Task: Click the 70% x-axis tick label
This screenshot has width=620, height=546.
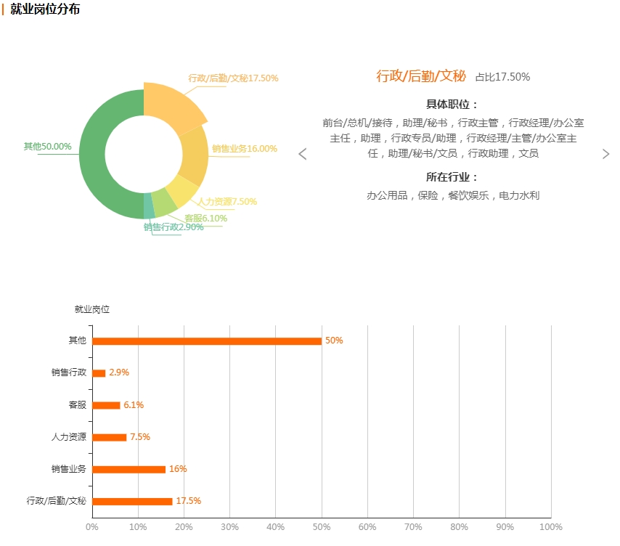Action: 413,527
